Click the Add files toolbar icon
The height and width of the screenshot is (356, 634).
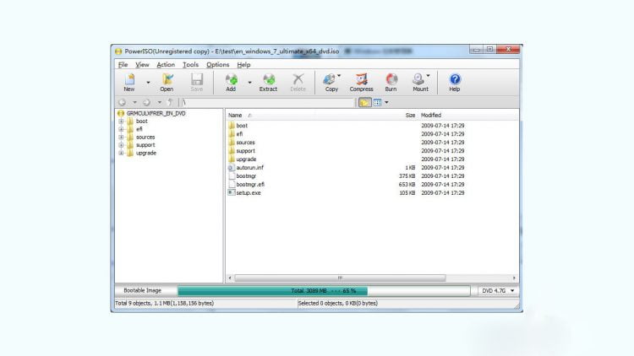coord(231,83)
